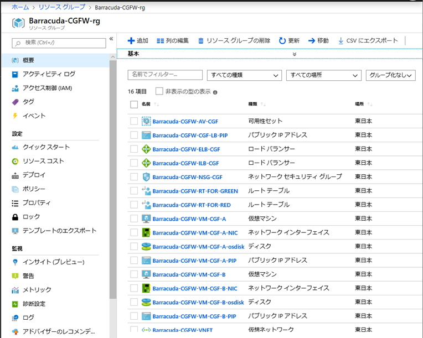Click the アクセス制御 (IAM) people icon
Image resolution: width=423 pixels, height=338 pixels.
point(15,89)
